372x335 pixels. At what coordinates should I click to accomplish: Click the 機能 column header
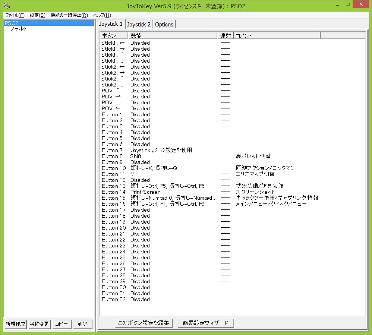coord(173,36)
